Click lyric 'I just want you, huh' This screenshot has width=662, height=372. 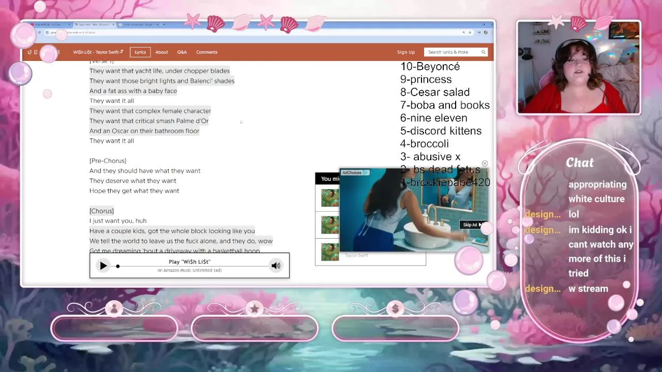pyautogui.click(x=118, y=221)
